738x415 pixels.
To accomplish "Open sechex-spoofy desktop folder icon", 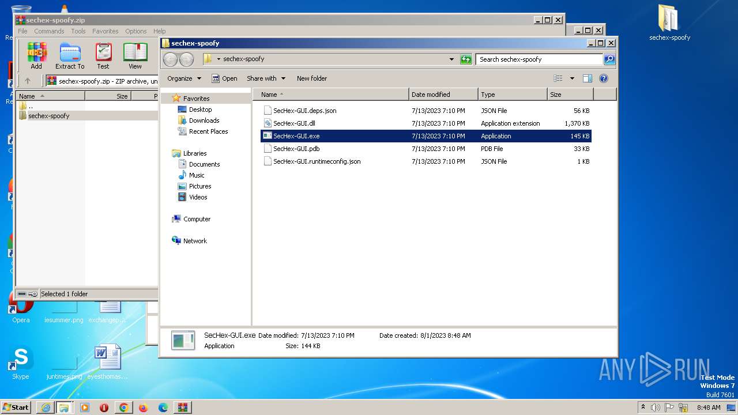I will tap(669, 23).
